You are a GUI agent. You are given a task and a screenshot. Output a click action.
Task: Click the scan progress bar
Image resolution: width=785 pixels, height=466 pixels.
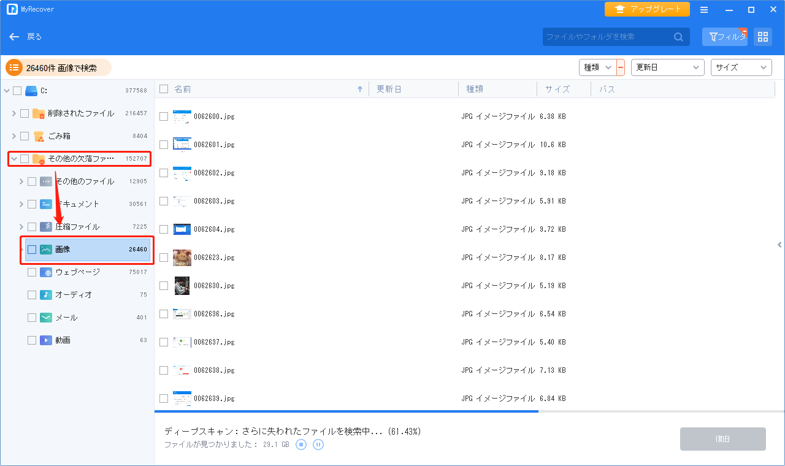[469, 411]
